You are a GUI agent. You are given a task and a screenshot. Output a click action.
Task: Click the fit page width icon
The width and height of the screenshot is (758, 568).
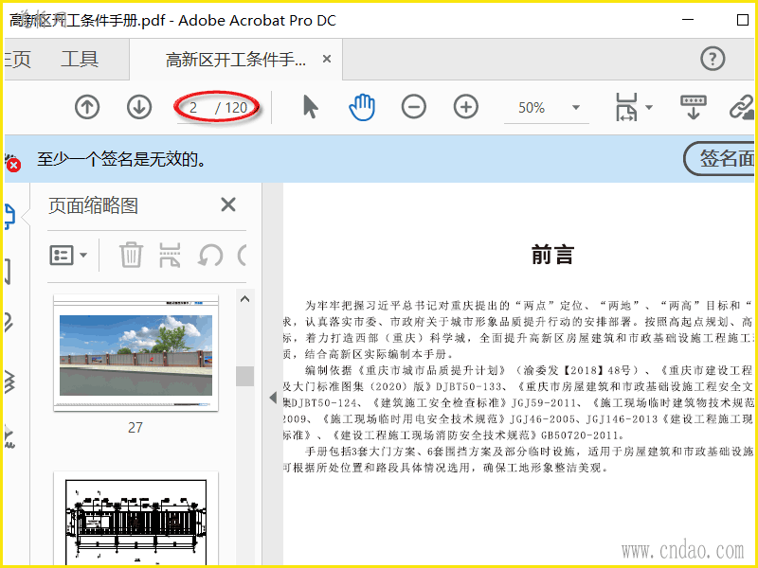pyautogui.click(x=626, y=107)
